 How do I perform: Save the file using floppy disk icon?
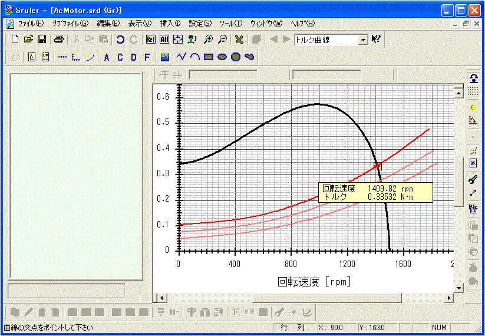click(42, 39)
